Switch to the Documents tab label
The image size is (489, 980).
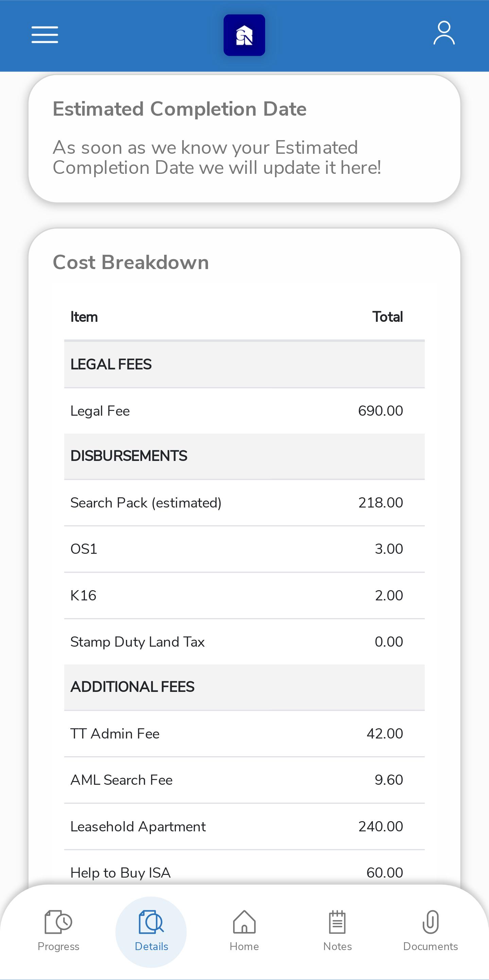point(431,947)
